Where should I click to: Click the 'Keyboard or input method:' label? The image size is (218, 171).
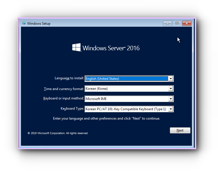pos(64,98)
